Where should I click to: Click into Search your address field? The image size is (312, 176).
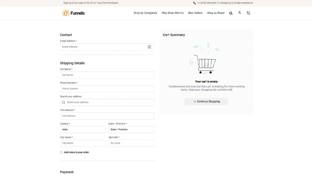[x=107, y=102]
